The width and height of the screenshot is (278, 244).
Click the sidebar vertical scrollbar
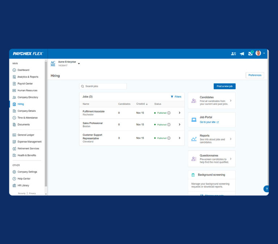pyautogui.click(x=46, y=124)
